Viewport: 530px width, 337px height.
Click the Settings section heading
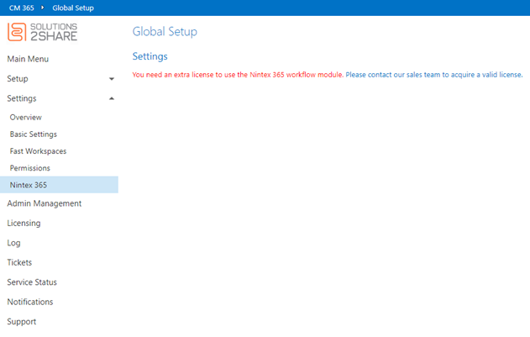[150, 56]
